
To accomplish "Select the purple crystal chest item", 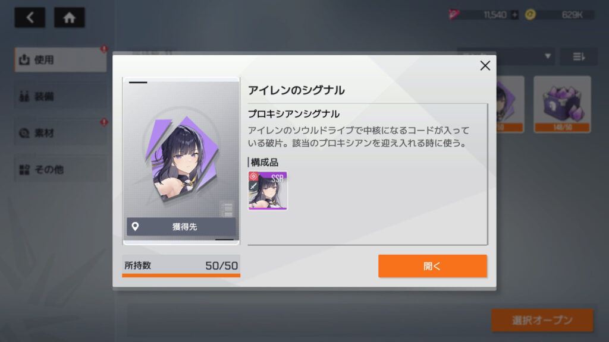I will (562, 104).
